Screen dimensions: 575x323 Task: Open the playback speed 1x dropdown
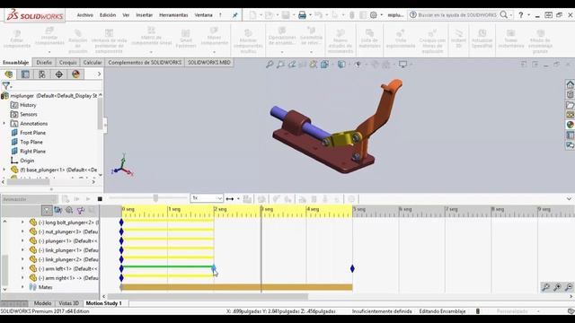pos(207,198)
